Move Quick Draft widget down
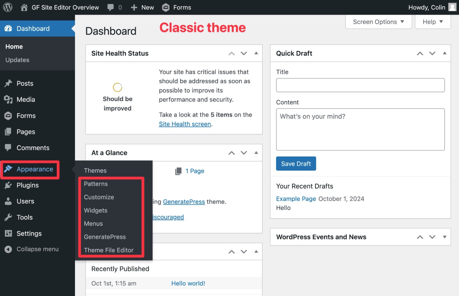The height and width of the screenshot is (296, 459). coord(432,53)
